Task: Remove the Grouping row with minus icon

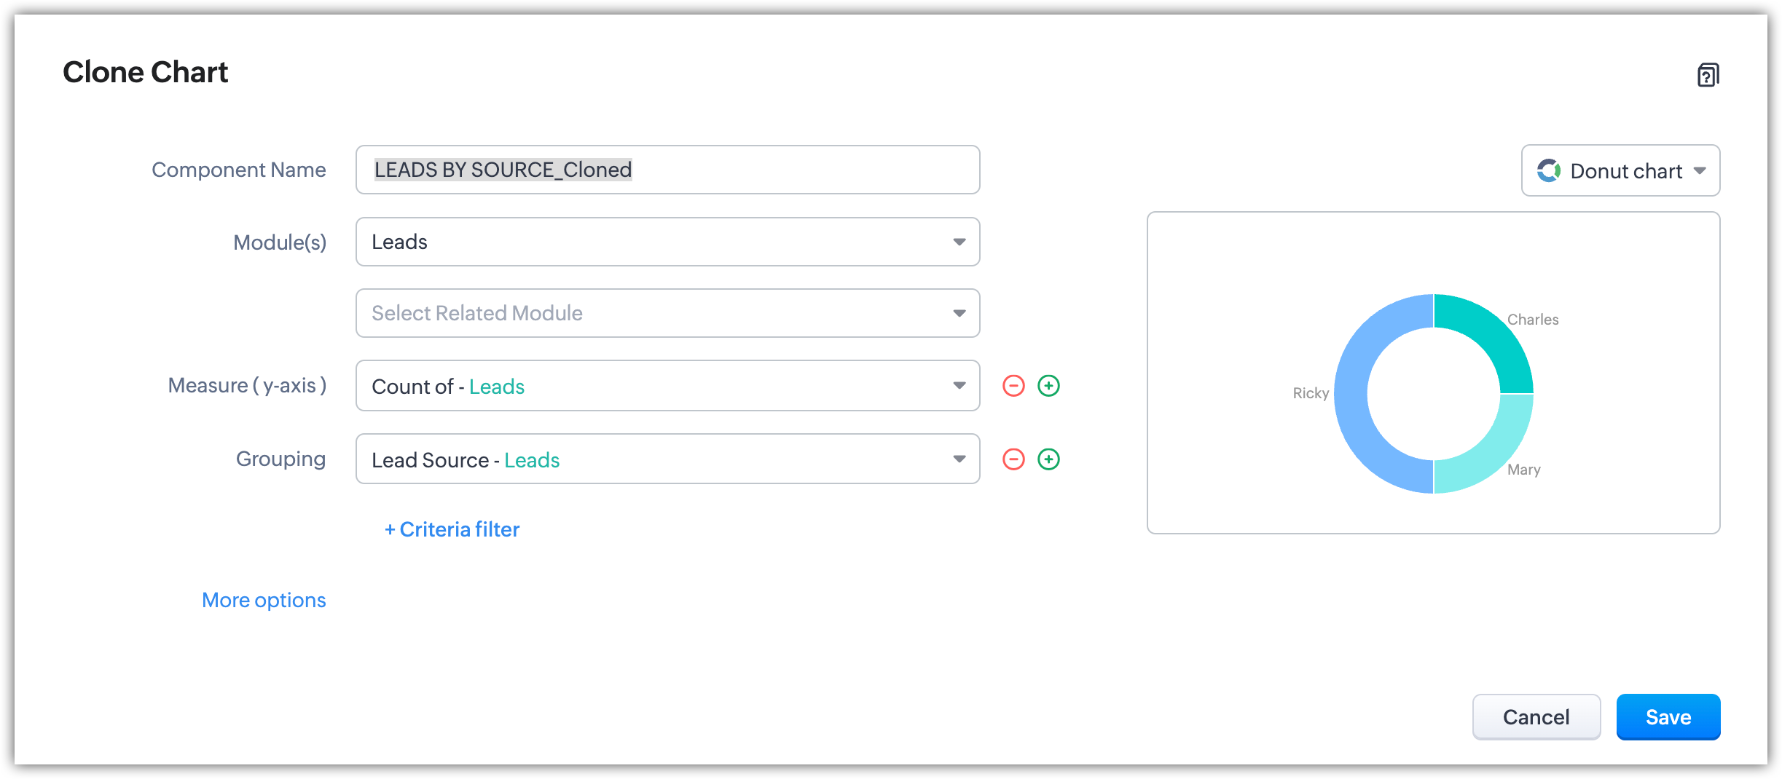Action: tap(1013, 459)
